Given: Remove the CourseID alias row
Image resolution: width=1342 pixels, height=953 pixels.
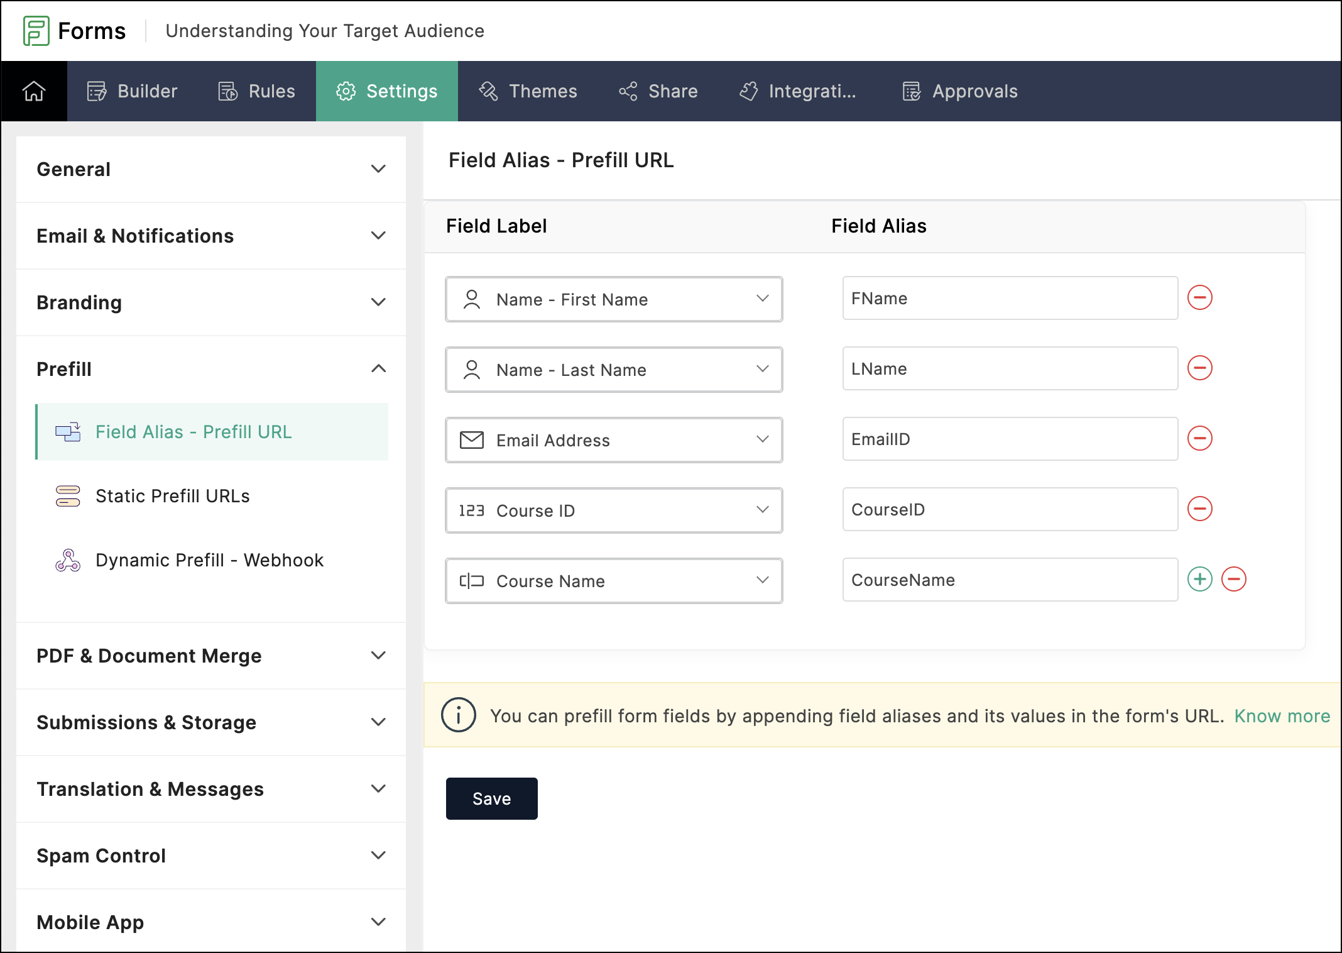Looking at the screenshot, I should [1199, 509].
